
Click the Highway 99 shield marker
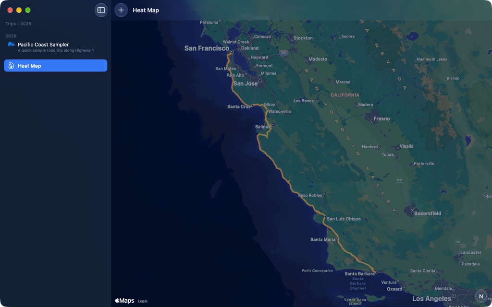click(399, 180)
